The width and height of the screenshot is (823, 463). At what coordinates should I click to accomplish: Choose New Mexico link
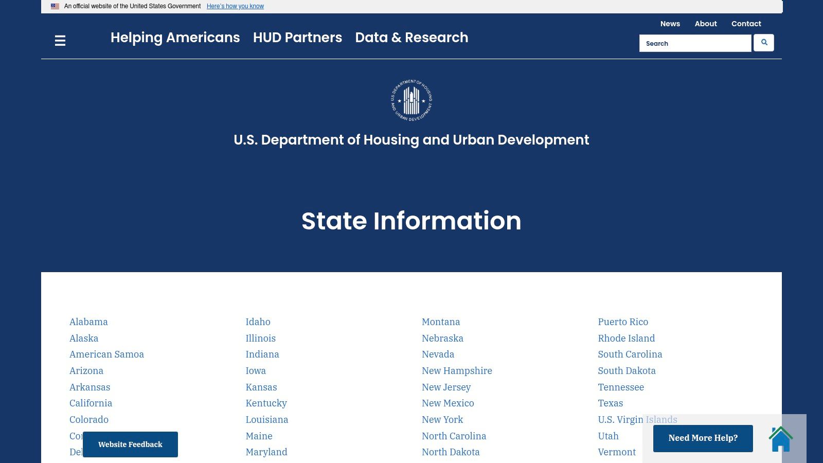coord(448,403)
